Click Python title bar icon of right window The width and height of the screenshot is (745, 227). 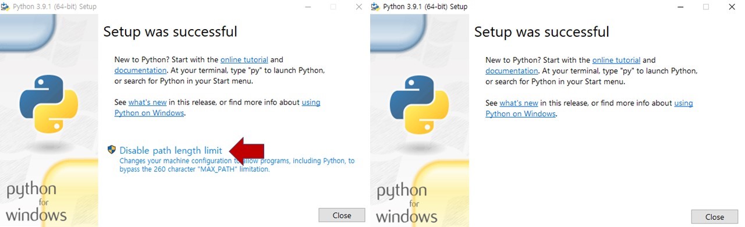pos(376,7)
